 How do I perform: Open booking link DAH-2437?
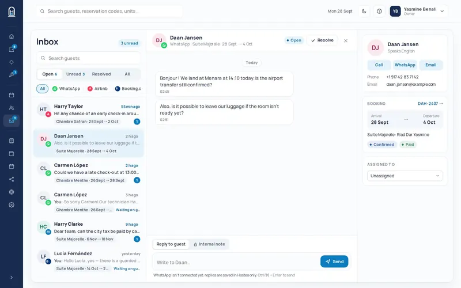click(x=430, y=104)
